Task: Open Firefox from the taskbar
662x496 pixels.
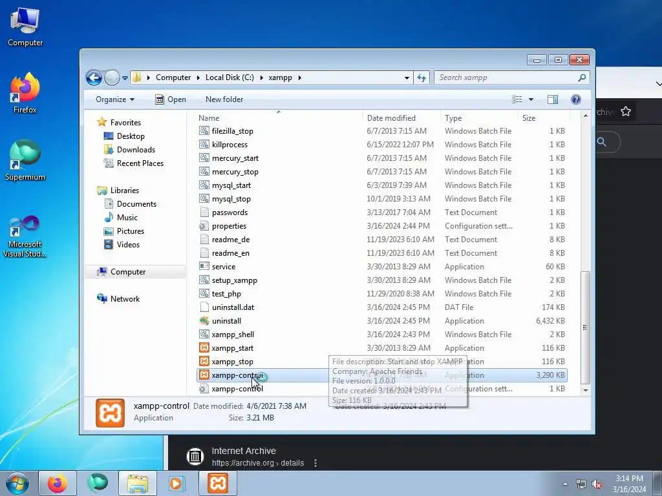Action: (x=57, y=483)
